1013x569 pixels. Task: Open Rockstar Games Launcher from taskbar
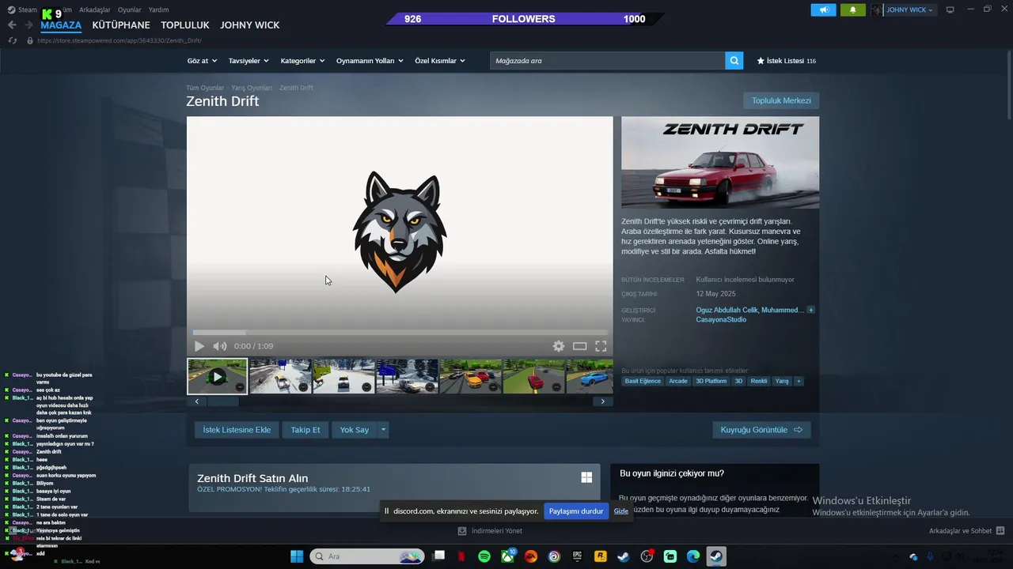[600, 556]
